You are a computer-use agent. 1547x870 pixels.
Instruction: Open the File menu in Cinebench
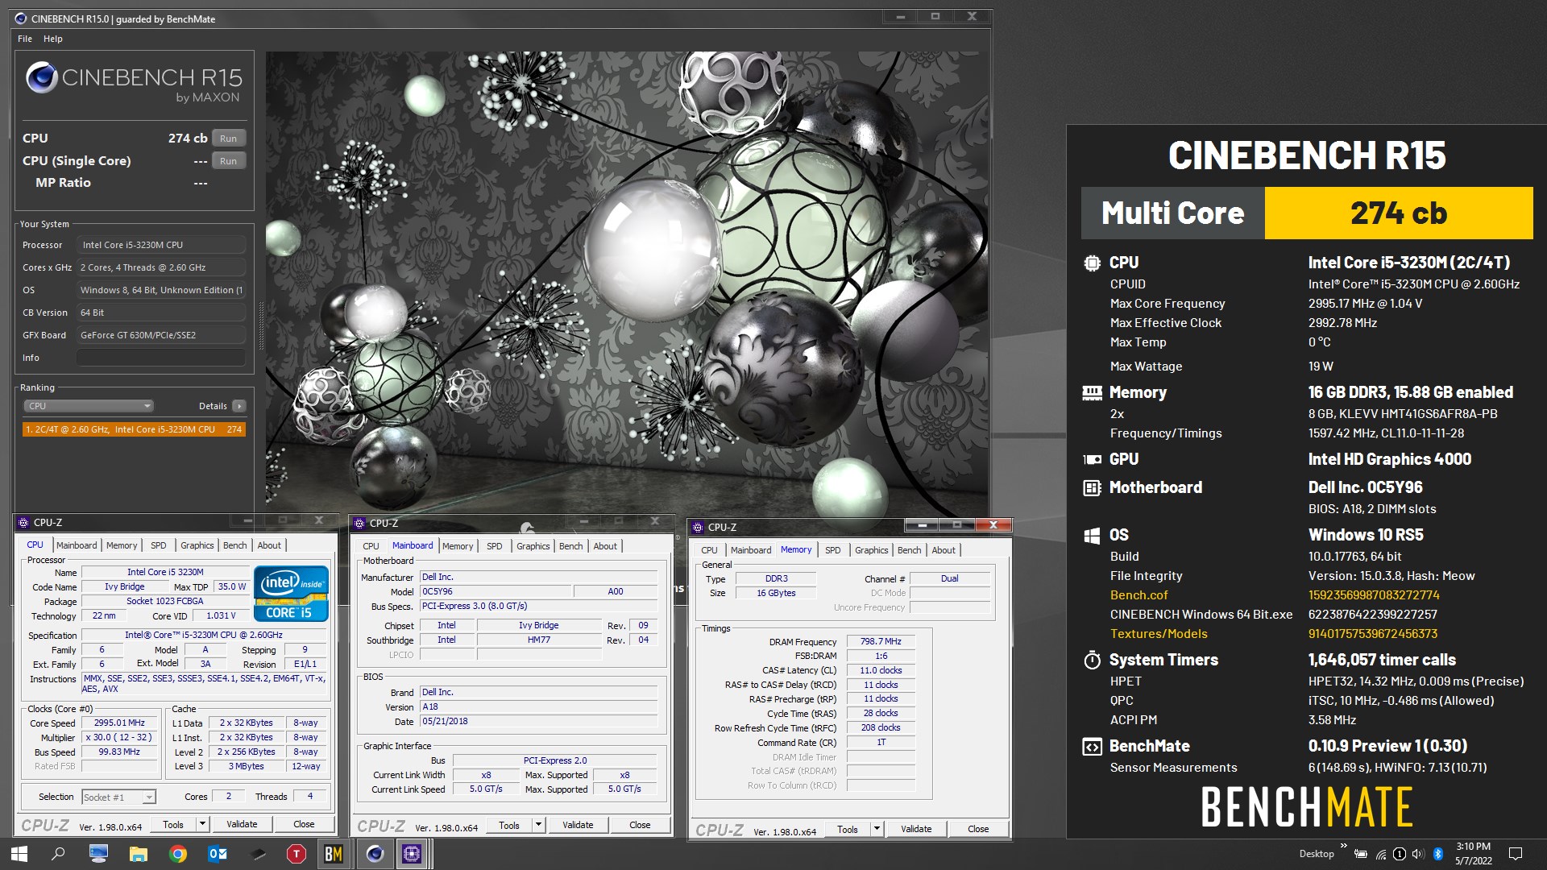coord(25,39)
